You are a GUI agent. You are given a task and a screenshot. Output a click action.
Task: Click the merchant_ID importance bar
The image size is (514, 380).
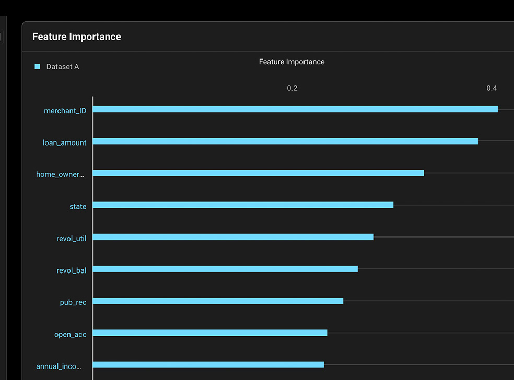click(295, 109)
